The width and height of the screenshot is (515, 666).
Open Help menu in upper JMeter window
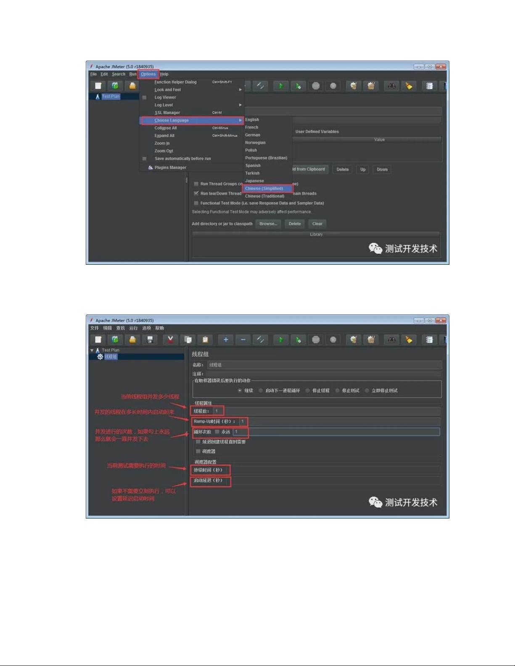pyautogui.click(x=164, y=74)
